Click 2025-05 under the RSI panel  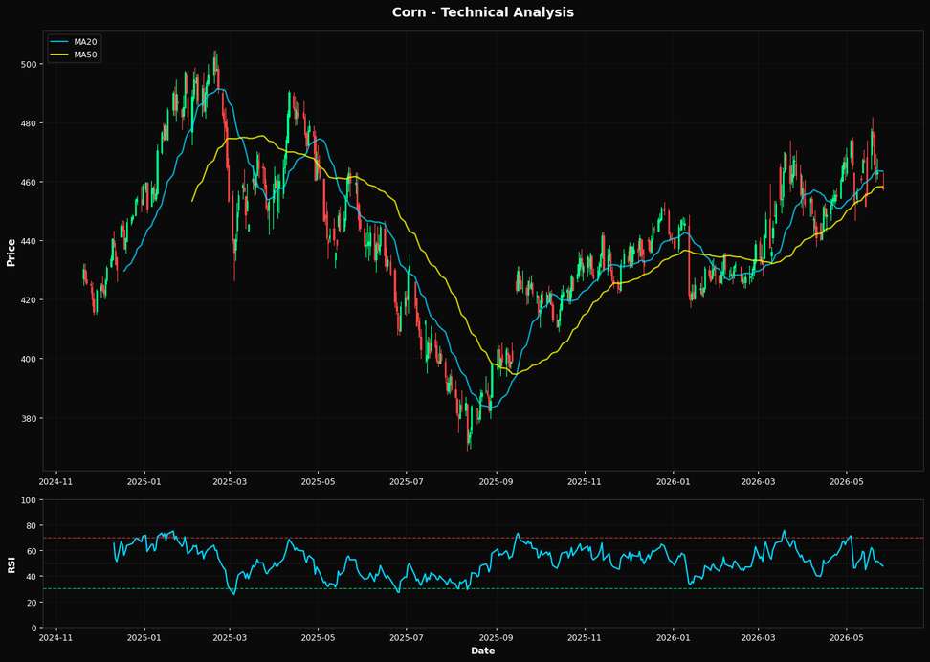pyautogui.click(x=318, y=638)
